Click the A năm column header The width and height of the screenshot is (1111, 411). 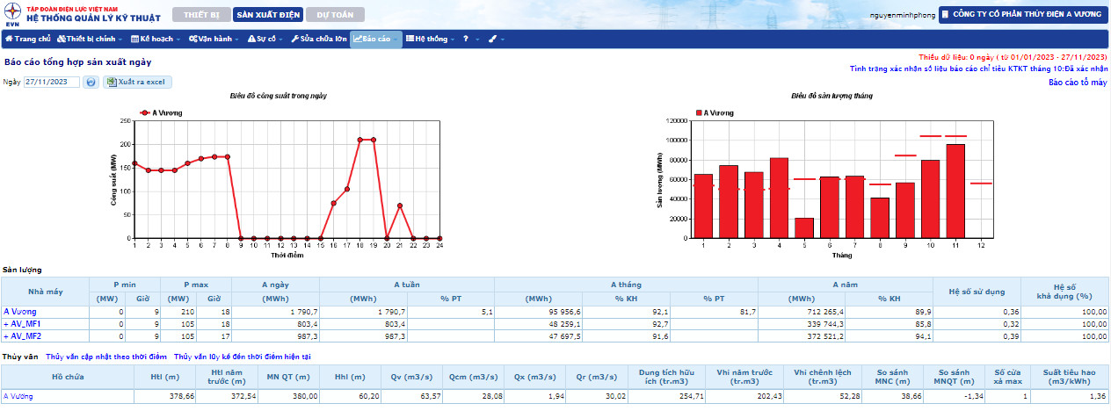pos(846,285)
